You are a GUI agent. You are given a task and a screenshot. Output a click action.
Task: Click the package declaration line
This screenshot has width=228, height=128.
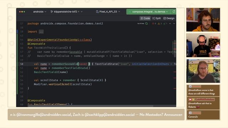(x=65, y=23)
